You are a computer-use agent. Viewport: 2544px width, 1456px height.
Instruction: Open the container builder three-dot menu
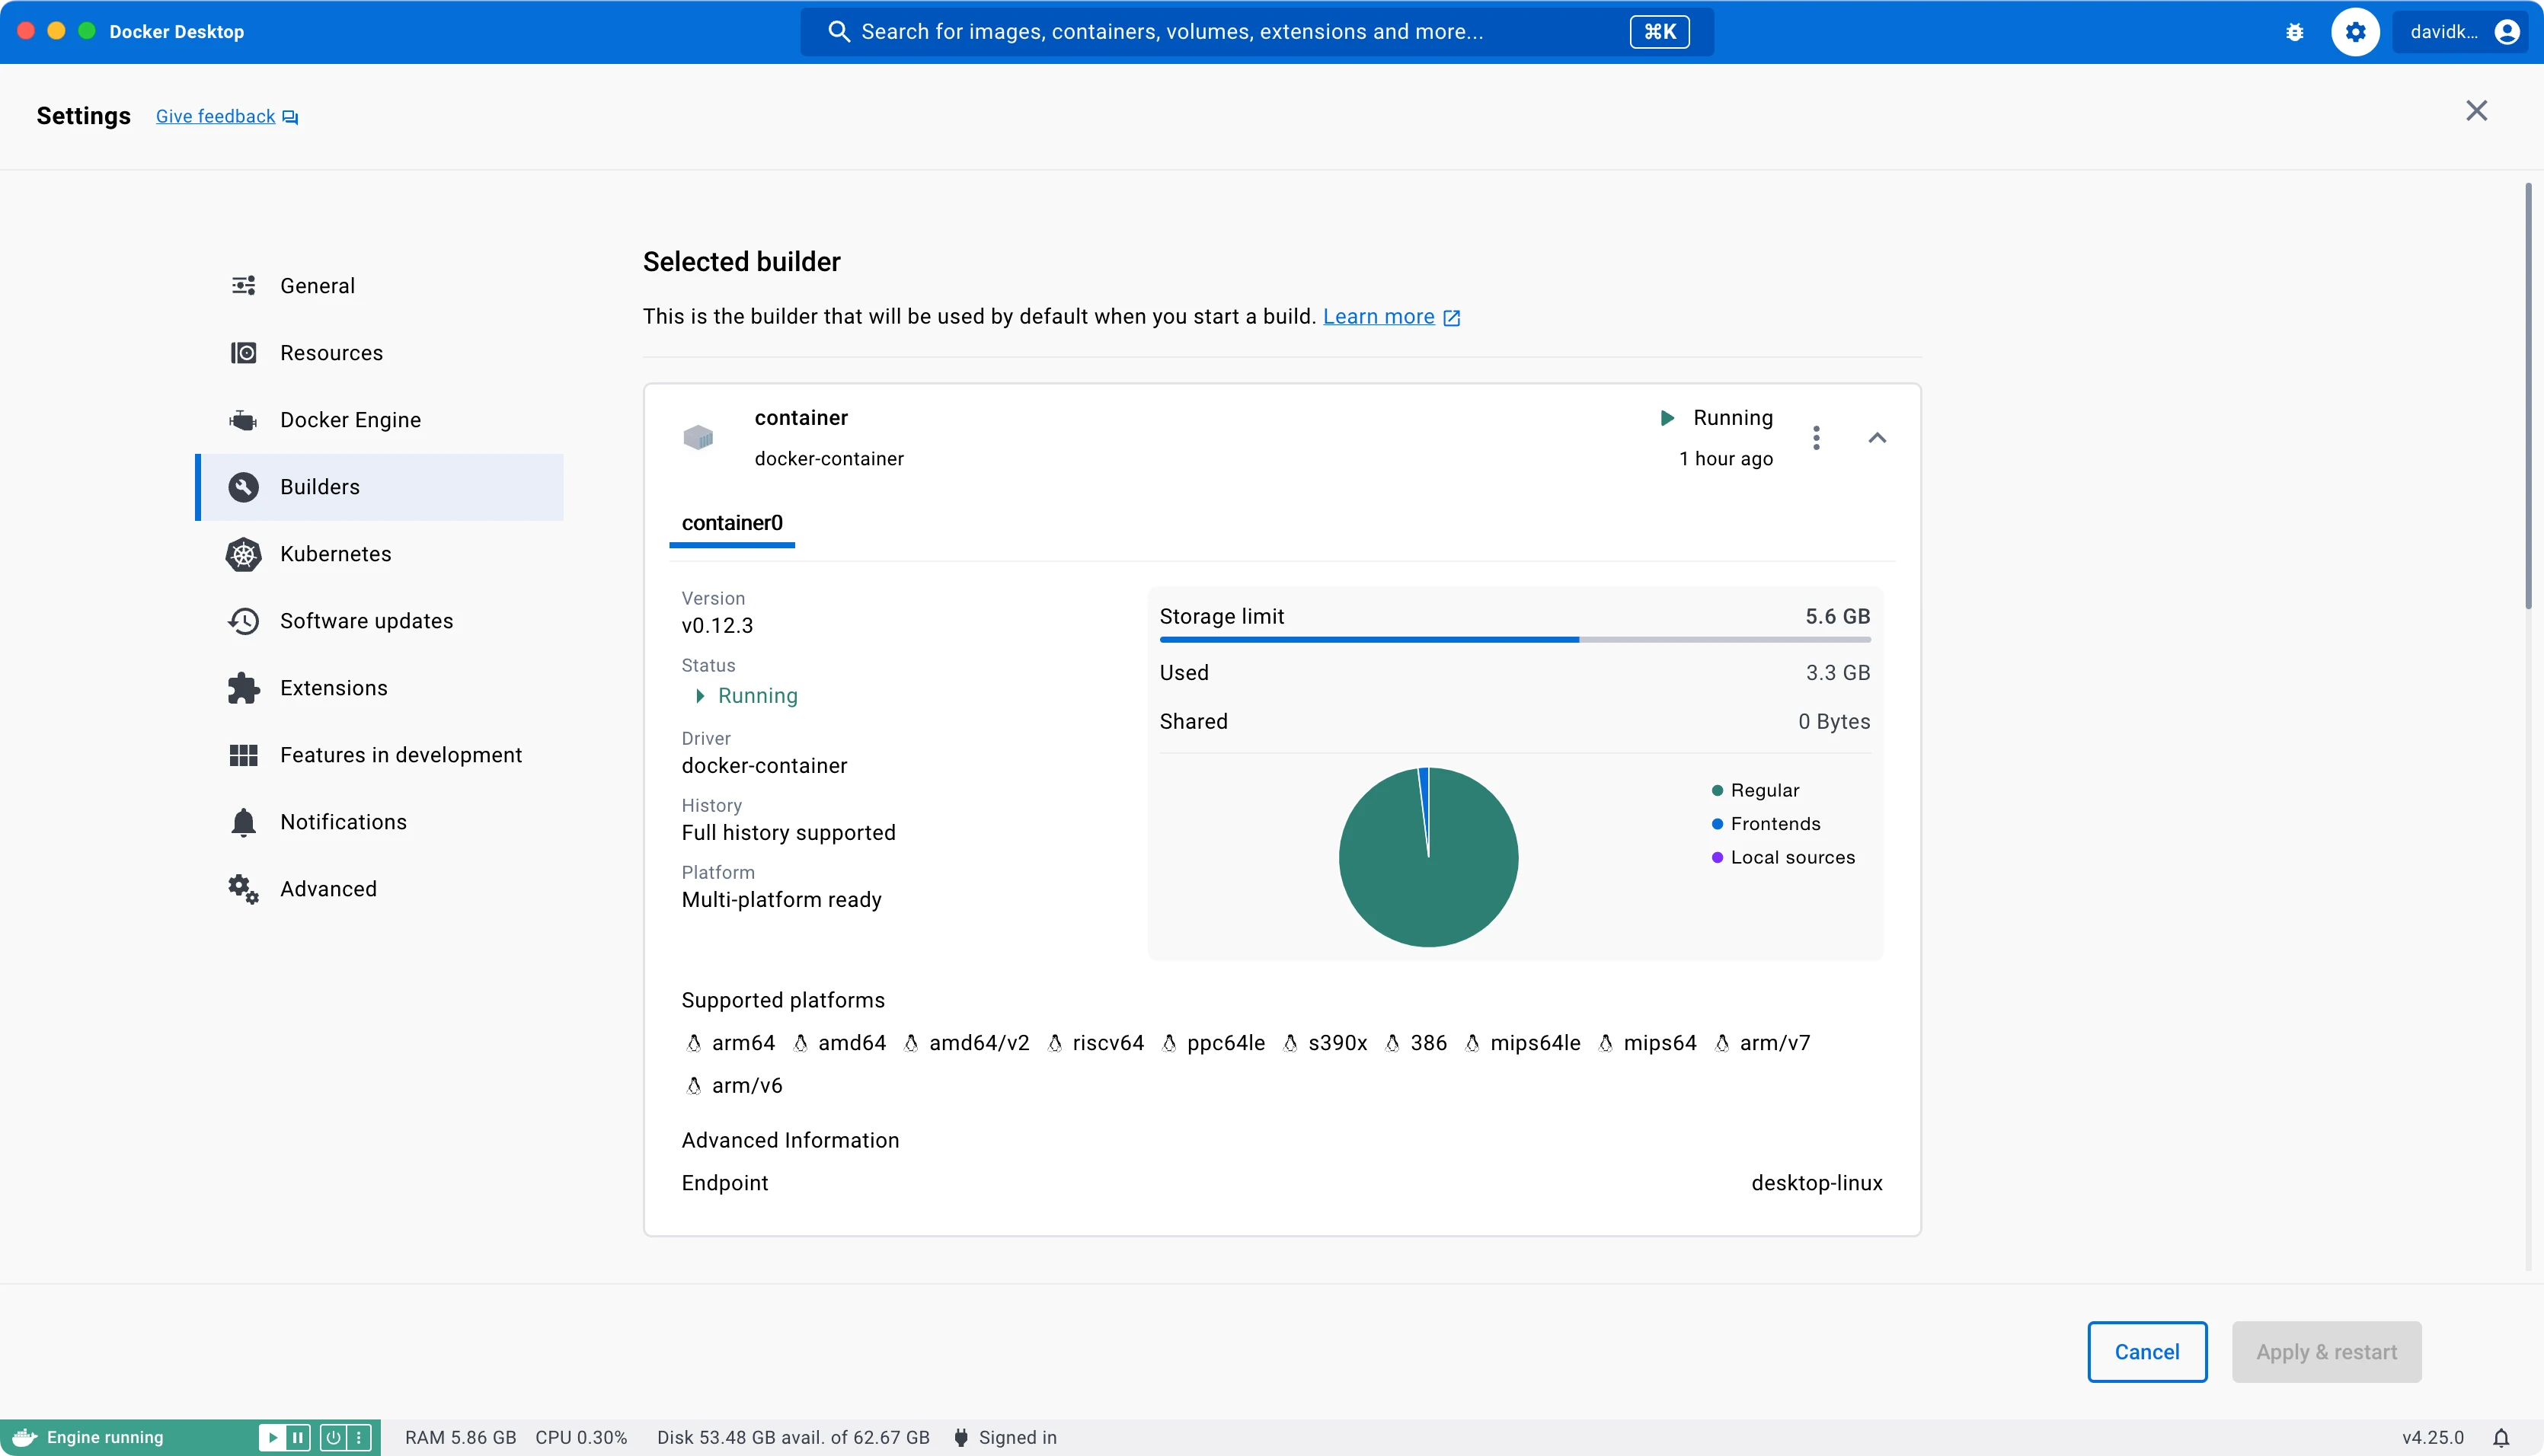(1816, 438)
